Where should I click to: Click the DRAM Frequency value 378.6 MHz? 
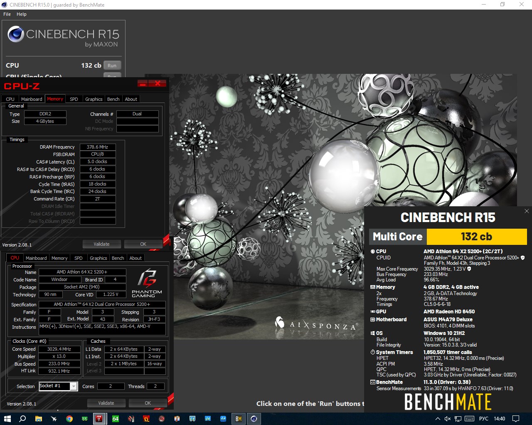(98, 147)
